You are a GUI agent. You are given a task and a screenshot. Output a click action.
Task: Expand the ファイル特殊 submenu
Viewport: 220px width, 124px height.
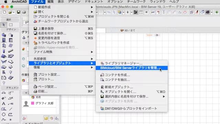pos(62,52)
